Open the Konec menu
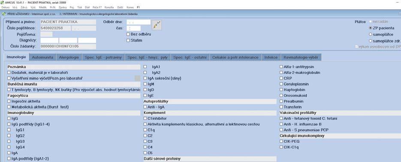 pyautogui.click(x=130, y=7)
